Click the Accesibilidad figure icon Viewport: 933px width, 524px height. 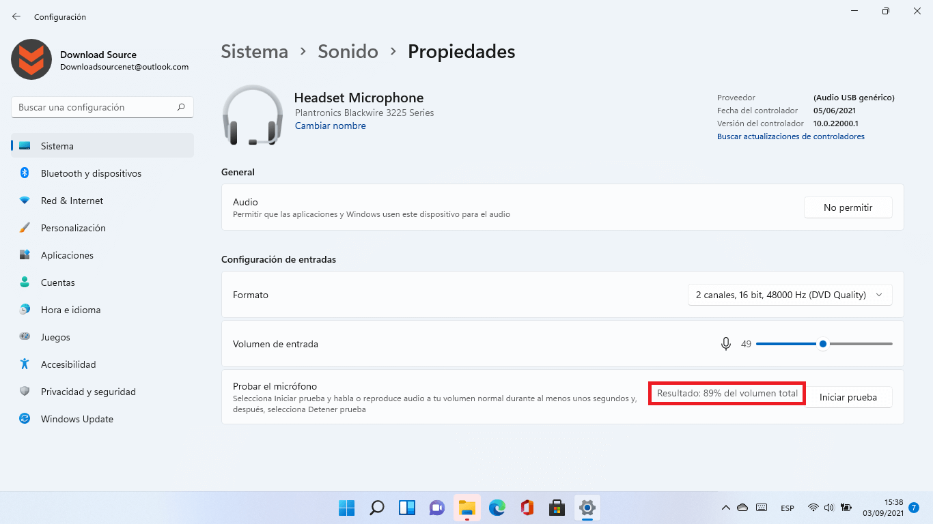coord(25,364)
